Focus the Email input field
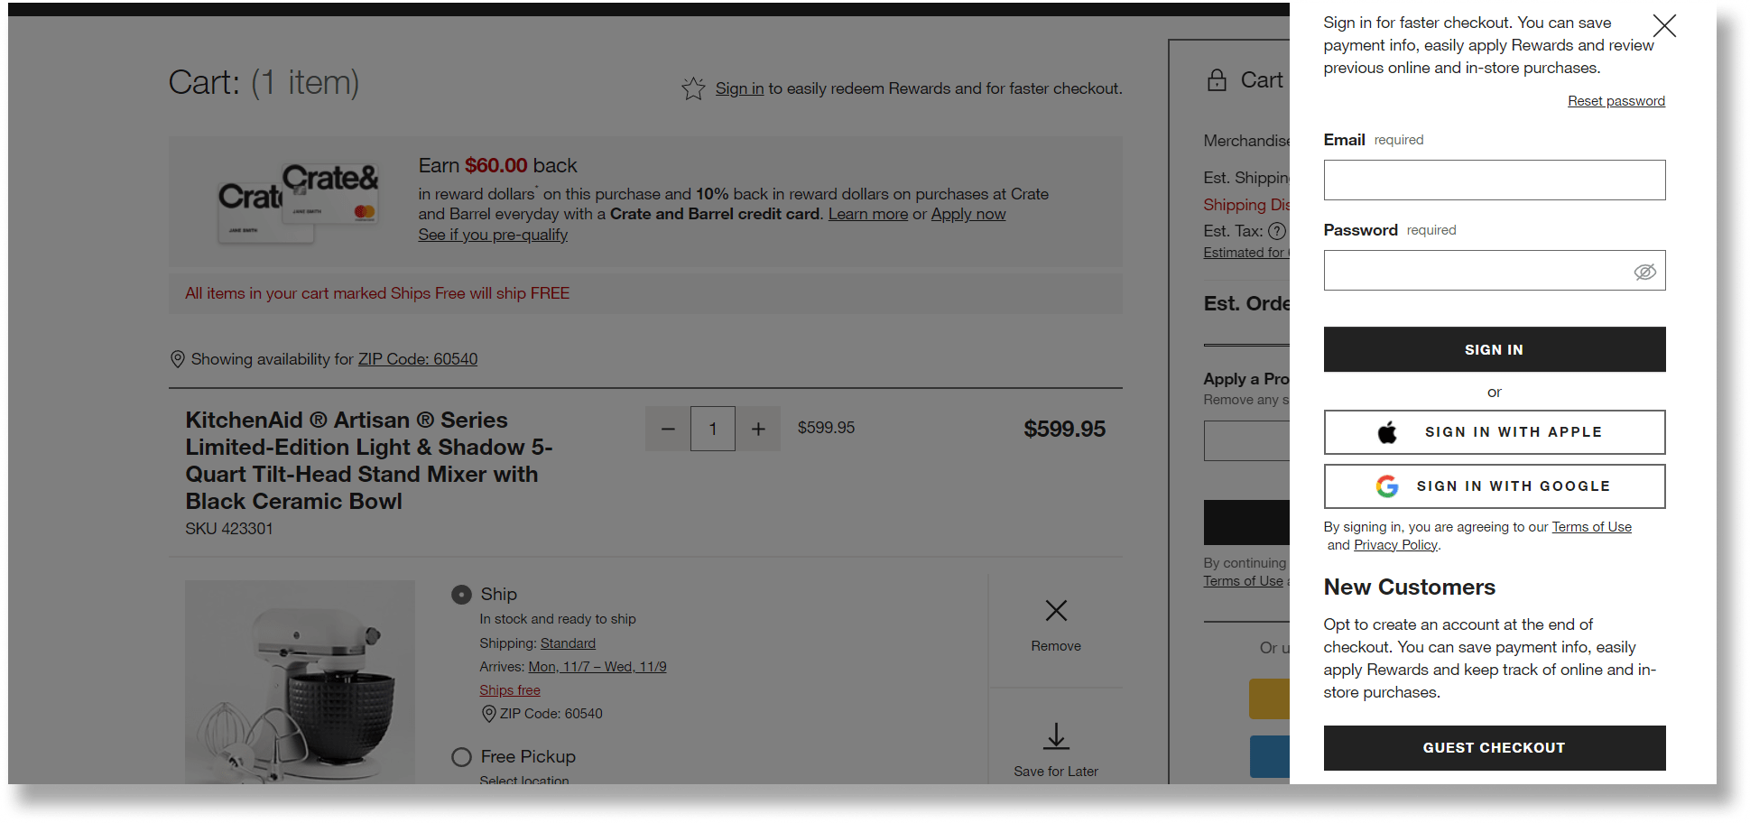Screen dimensions: 1750x823 (1494, 180)
